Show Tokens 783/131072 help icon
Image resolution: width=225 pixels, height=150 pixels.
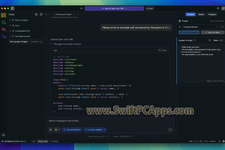pos(132,136)
